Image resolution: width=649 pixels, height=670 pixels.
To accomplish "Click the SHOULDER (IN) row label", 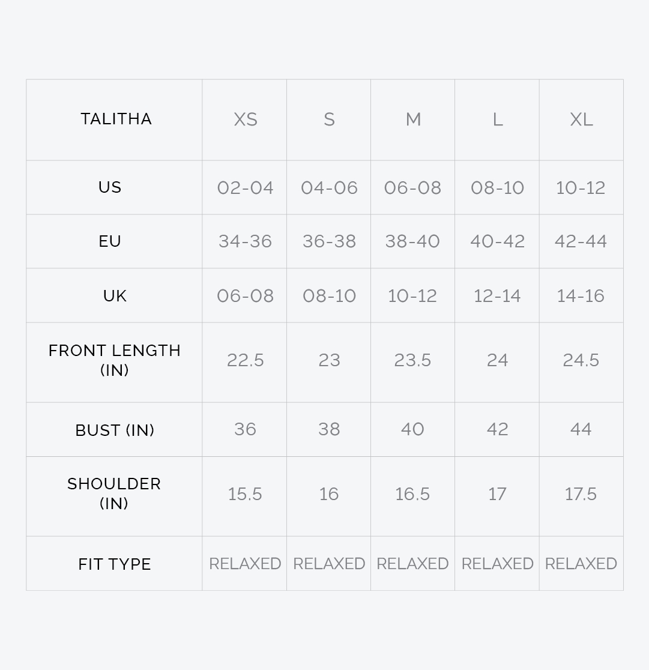I will 114,493.
